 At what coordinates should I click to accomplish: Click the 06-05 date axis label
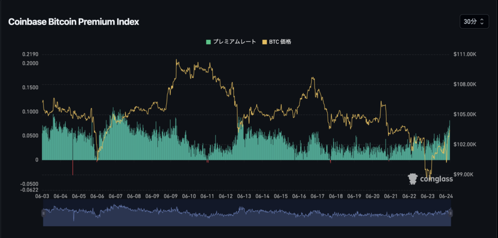(x=79, y=196)
